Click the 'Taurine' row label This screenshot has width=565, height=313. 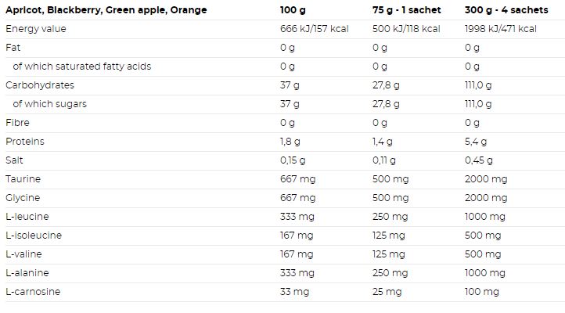pos(23,179)
